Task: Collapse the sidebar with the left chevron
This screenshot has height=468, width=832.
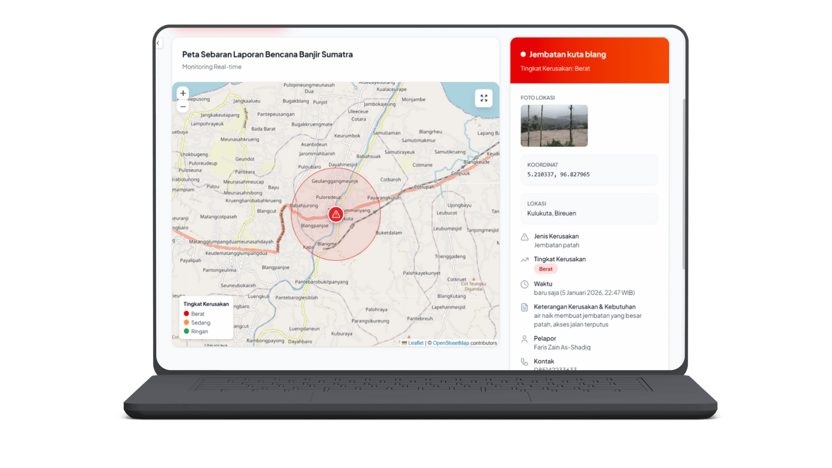Action: (x=158, y=43)
